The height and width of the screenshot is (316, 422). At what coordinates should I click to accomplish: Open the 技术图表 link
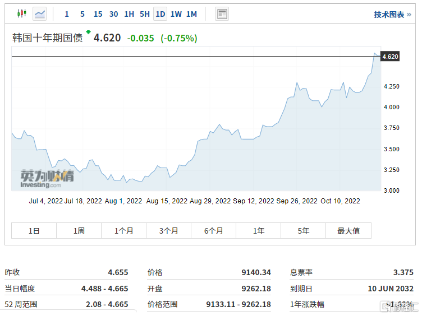click(392, 15)
